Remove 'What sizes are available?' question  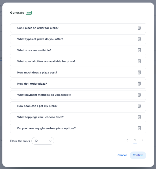pyautogui.click(x=139, y=50)
